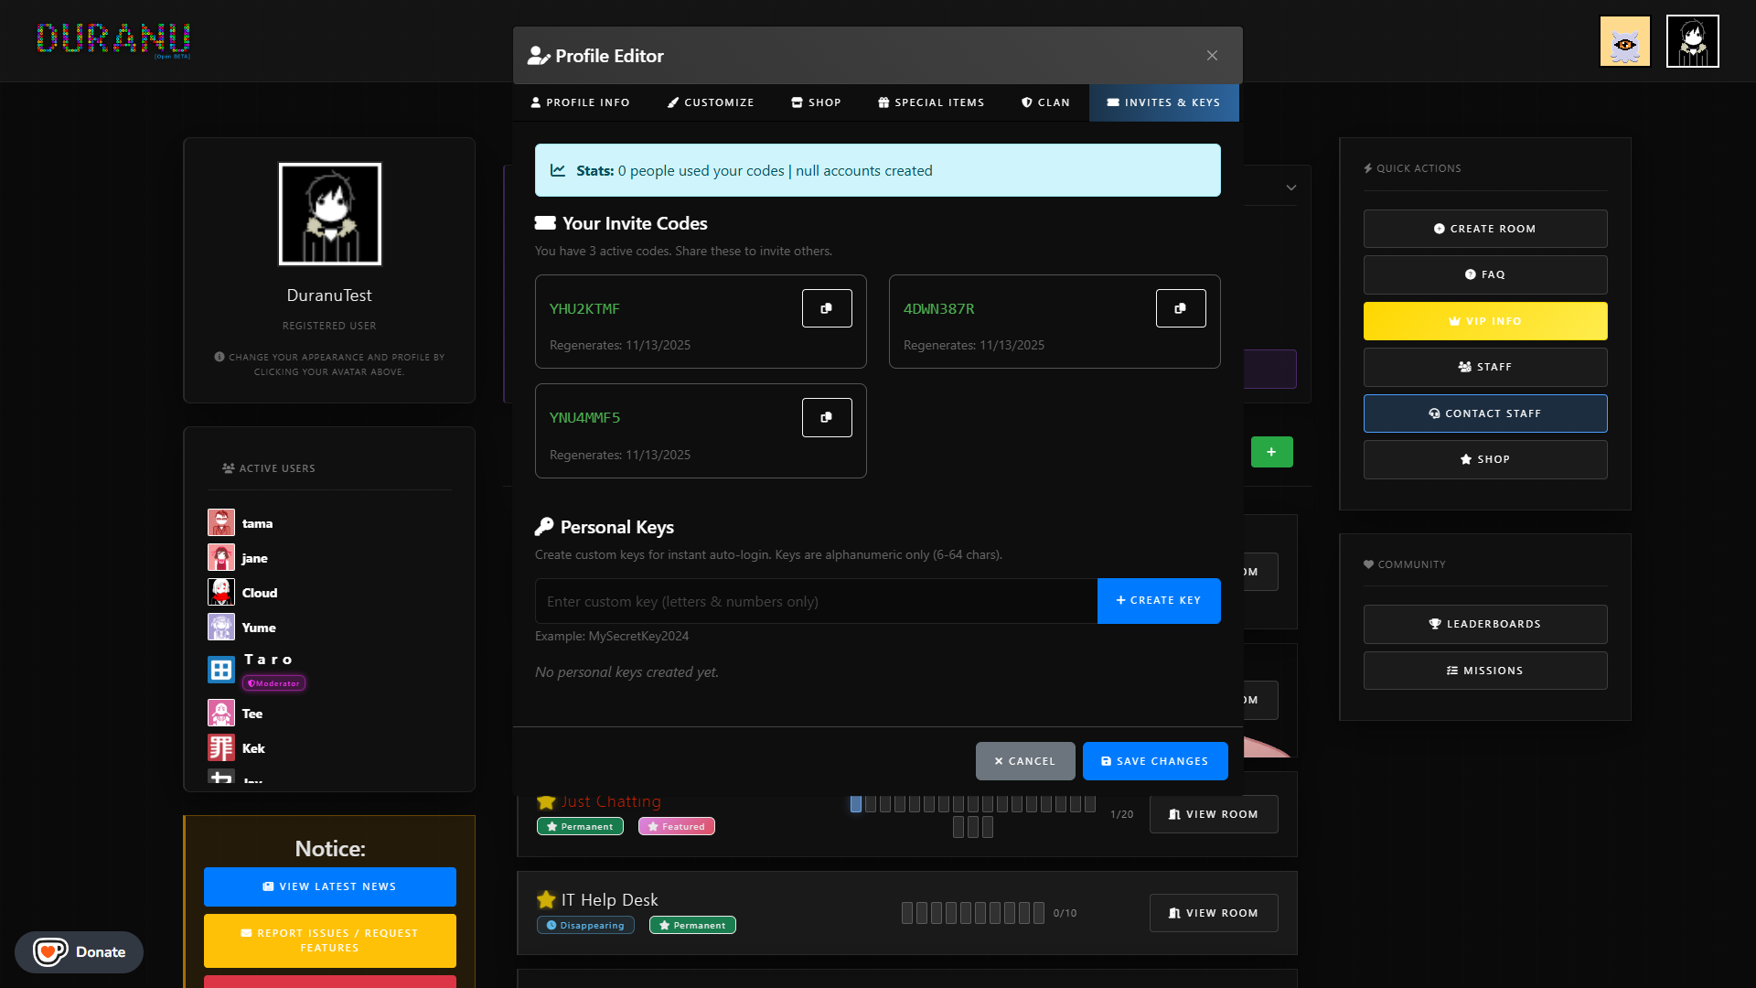Click DuranuTest profile avatar image
This screenshot has width=1756, height=988.
[x=330, y=214]
